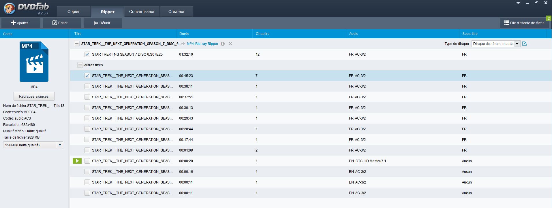The image size is (552, 208).
Task: Click the Chapitre column header
Action: (x=299, y=34)
